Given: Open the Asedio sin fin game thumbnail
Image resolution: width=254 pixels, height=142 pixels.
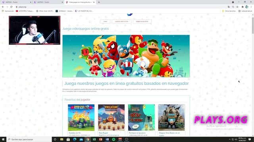Looking at the screenshot, I should [x=81, y=118].
